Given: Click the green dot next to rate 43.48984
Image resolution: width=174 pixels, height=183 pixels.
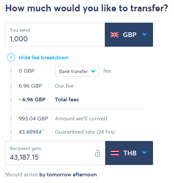Looking at the screenshot, I should (x=43, y=129).
